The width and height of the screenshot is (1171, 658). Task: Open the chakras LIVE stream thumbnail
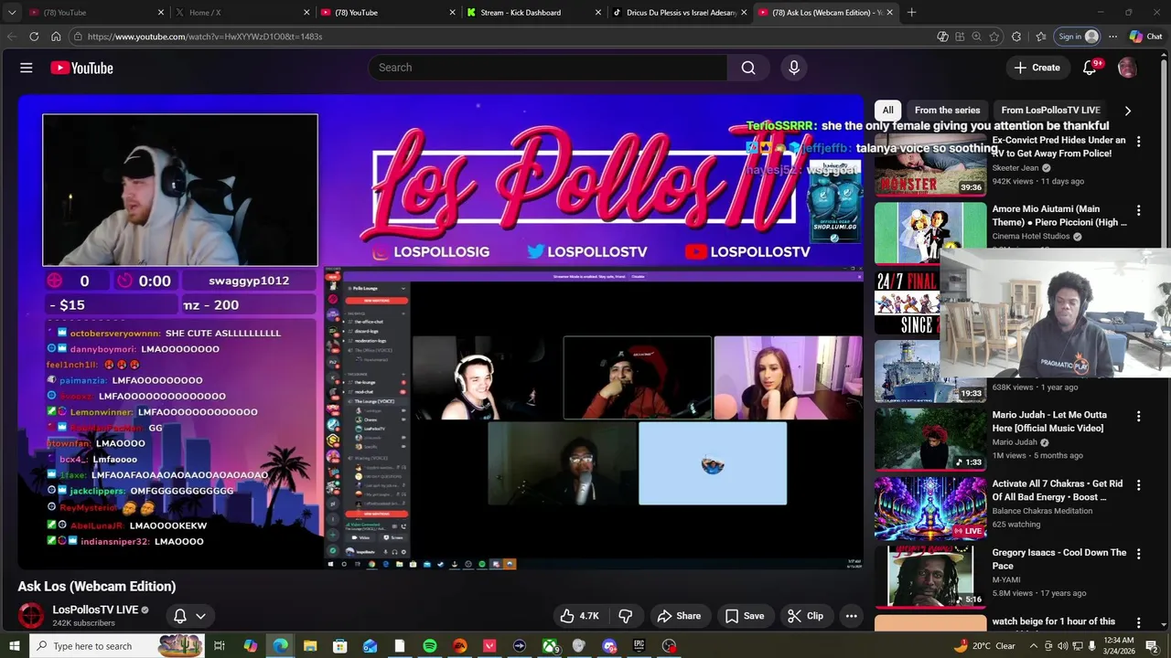[x=930, y=508]
